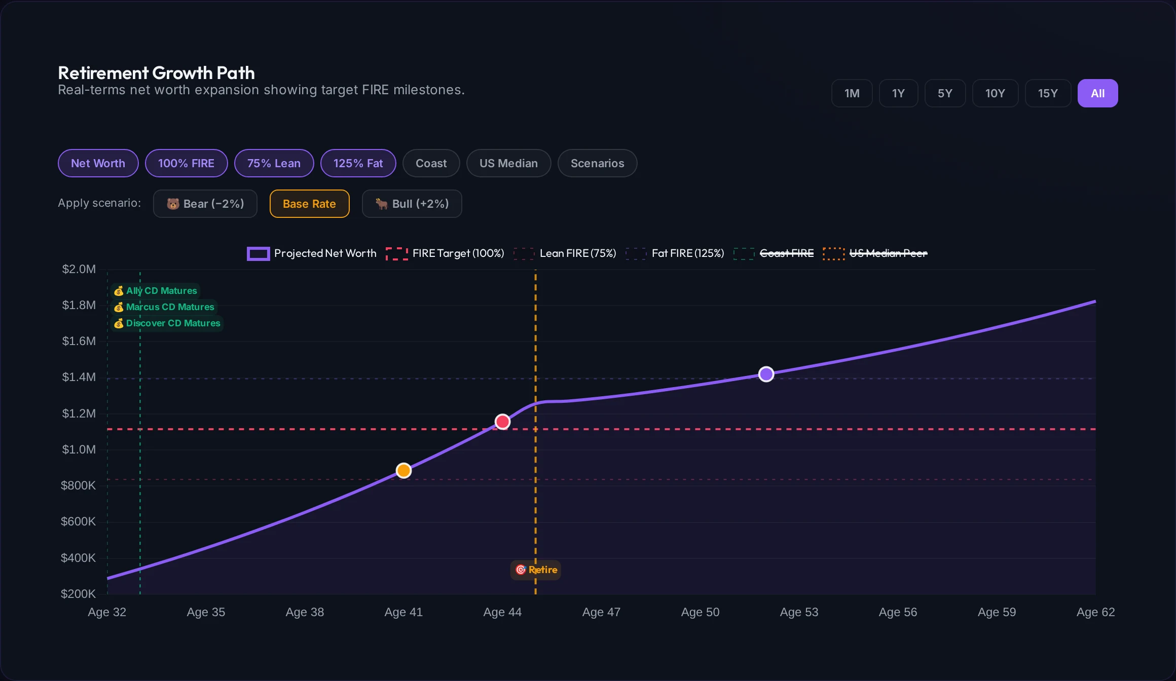1176x681 pixels.
Task: Show the struck-out Coast FIRE legend entry
Action: pyautogui.click(x=774, y=253)
